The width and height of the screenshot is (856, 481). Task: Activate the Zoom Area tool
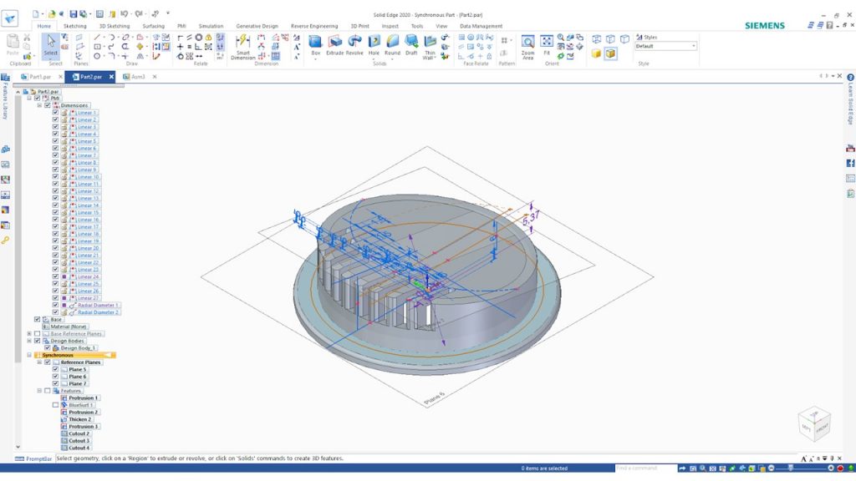(527, 45)
